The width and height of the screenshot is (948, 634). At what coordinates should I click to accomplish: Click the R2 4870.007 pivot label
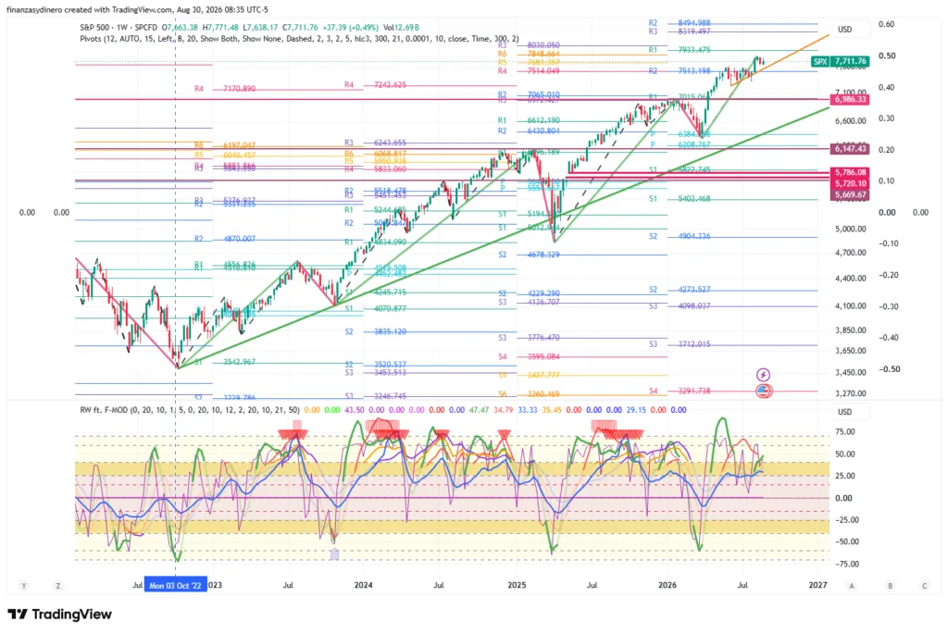[225, 239]
